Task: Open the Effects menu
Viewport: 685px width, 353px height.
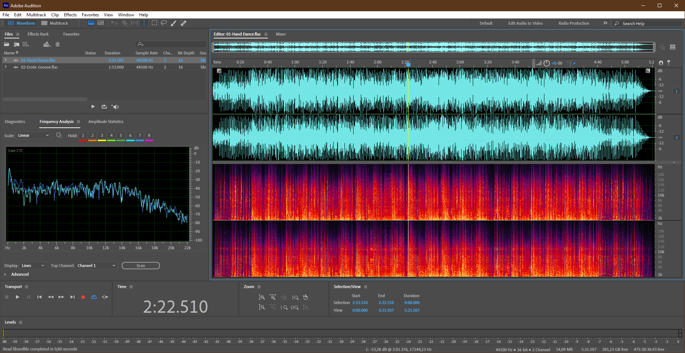Action: pos(70,15)
